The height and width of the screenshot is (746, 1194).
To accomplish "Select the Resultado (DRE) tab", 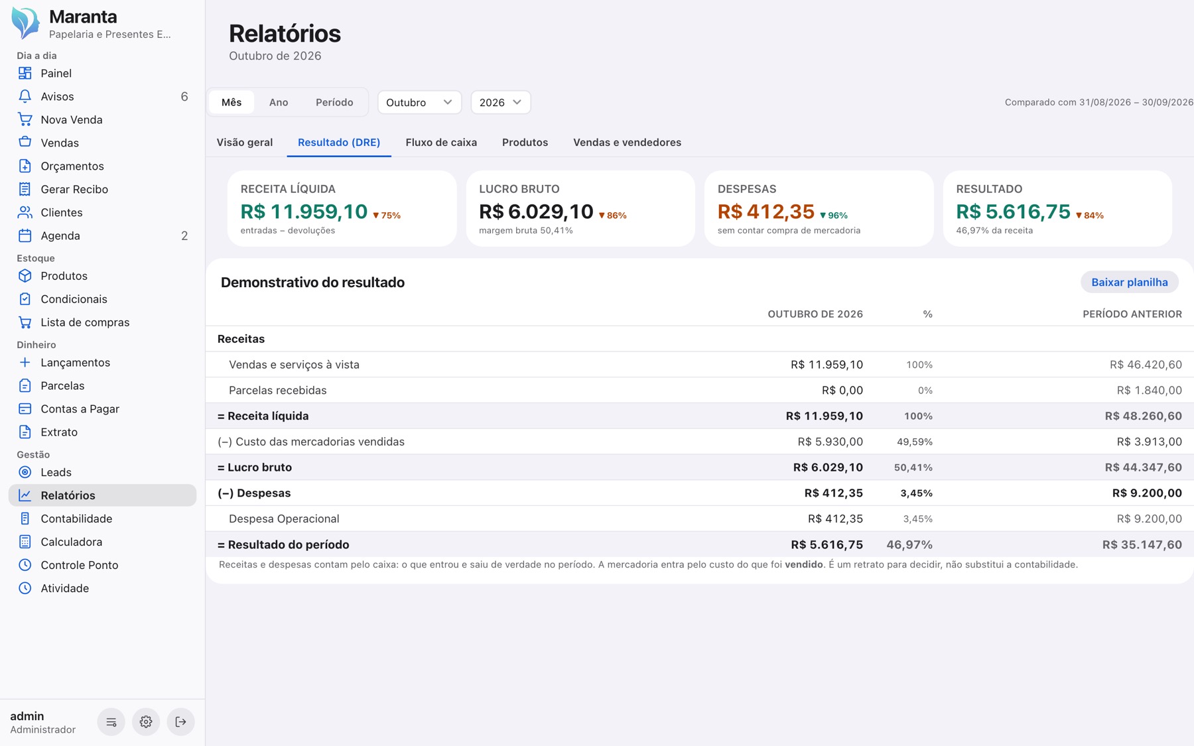I will [339, 143].
